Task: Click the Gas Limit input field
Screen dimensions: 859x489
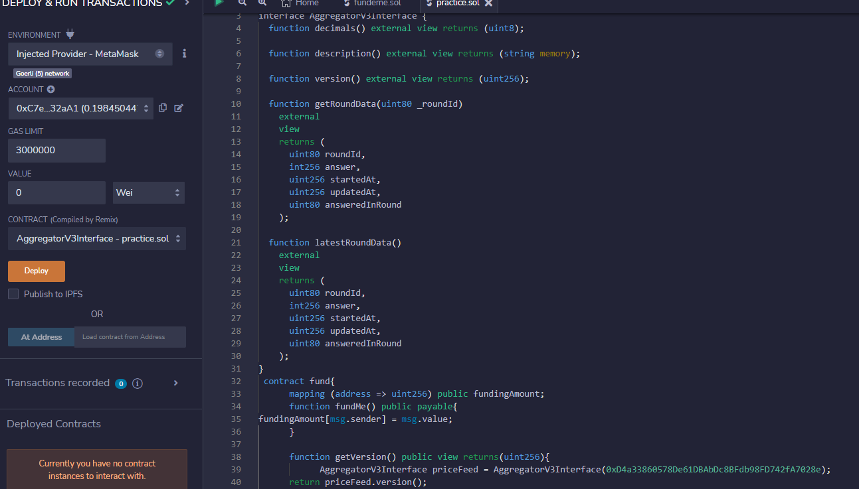Action: 56,150
